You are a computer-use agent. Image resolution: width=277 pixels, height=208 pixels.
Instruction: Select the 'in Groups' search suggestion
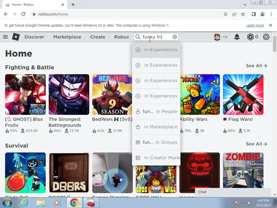pos(156,142)
